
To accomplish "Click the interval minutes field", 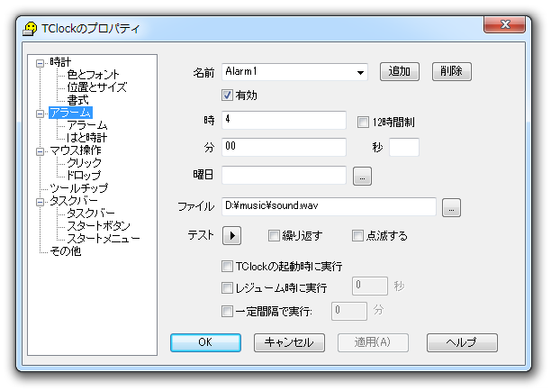I will (x=349, y=311).
